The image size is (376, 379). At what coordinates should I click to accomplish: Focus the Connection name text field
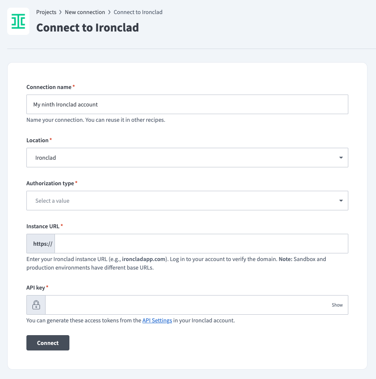tap(187, 104)
